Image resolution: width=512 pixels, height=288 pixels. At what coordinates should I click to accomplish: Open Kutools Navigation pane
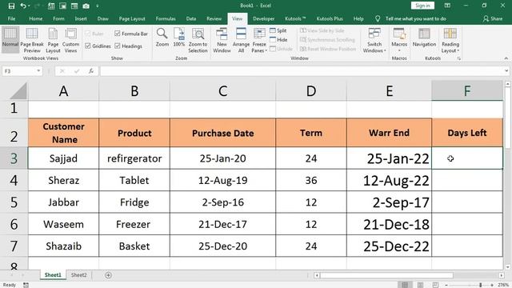424,38
